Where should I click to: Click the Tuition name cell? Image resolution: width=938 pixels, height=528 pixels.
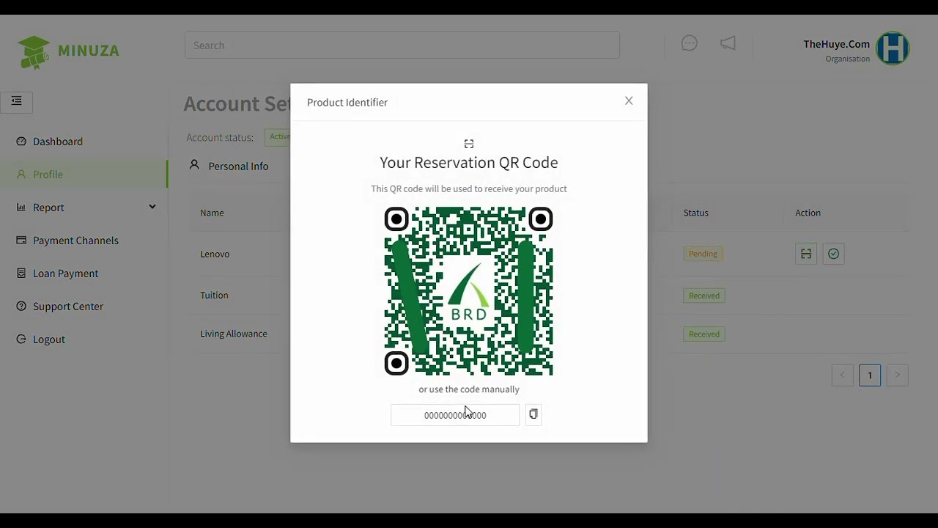tap(214, 295)
